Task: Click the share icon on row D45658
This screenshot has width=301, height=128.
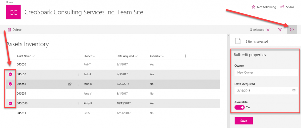Action: pyautogui.click(x=70, y=84)
